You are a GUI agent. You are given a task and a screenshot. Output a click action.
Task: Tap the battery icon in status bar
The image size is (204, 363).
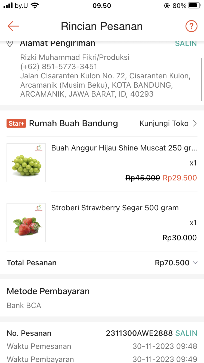[x=194, y=5]
